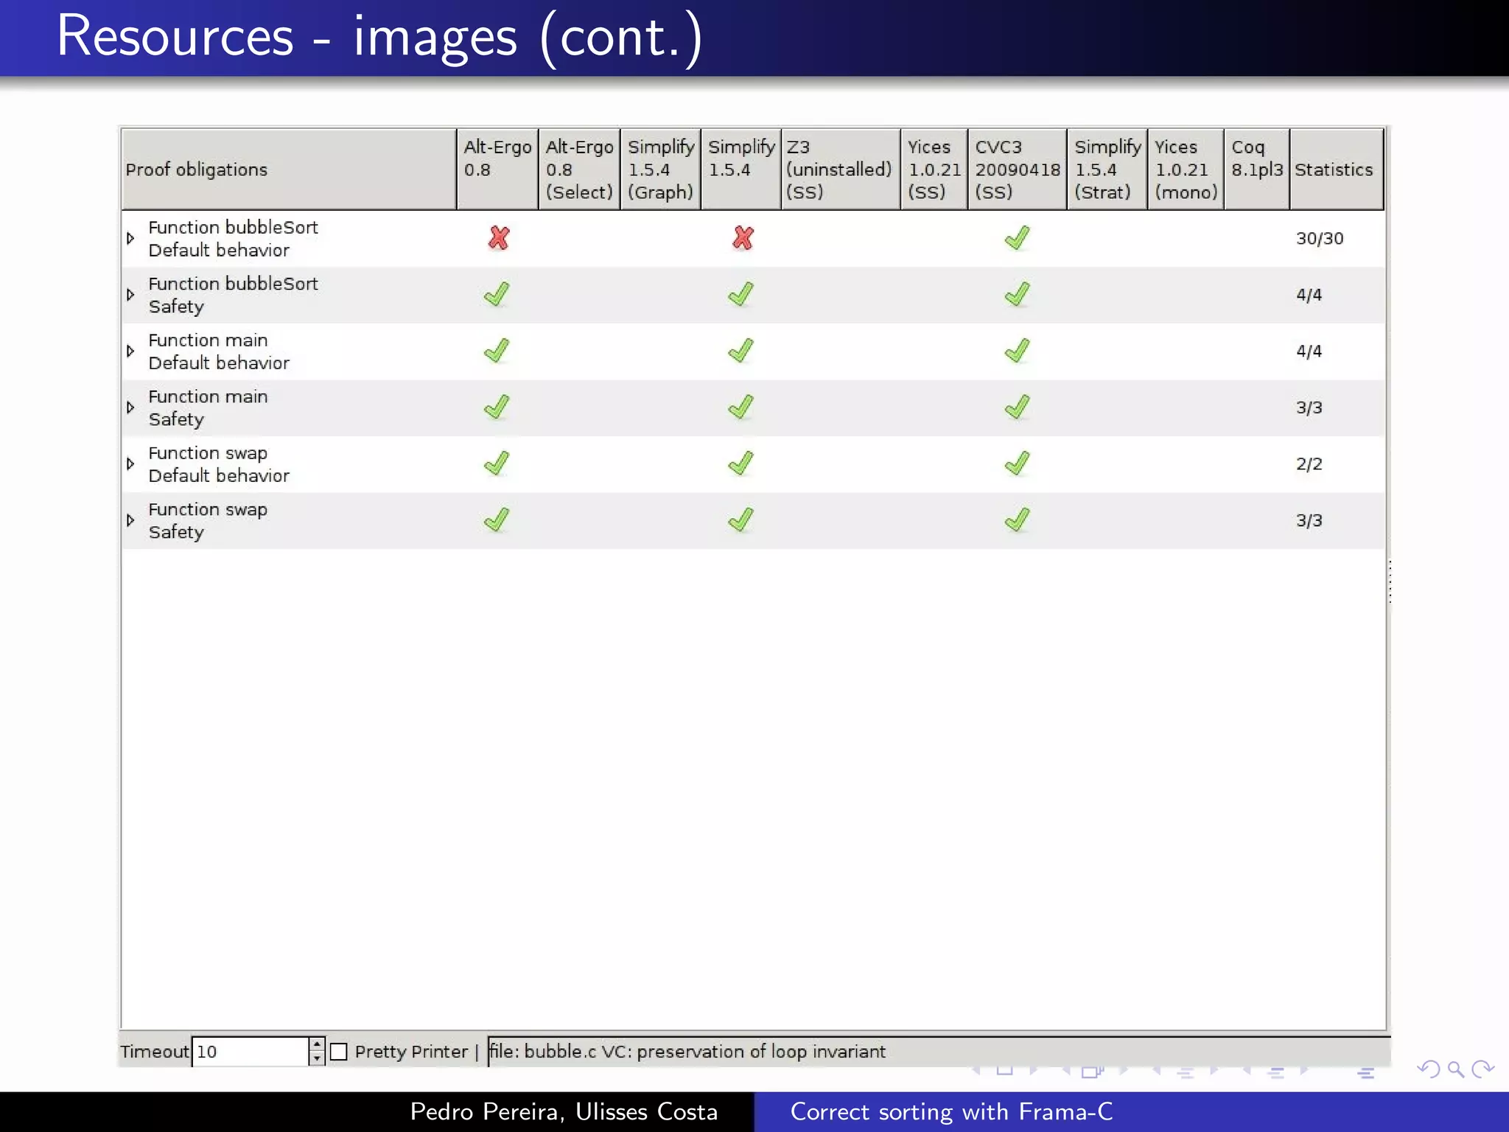Click the Timeout value input field
Image resolution: width=1509 pixels, height=1132 pixels.
(250, 1051)
